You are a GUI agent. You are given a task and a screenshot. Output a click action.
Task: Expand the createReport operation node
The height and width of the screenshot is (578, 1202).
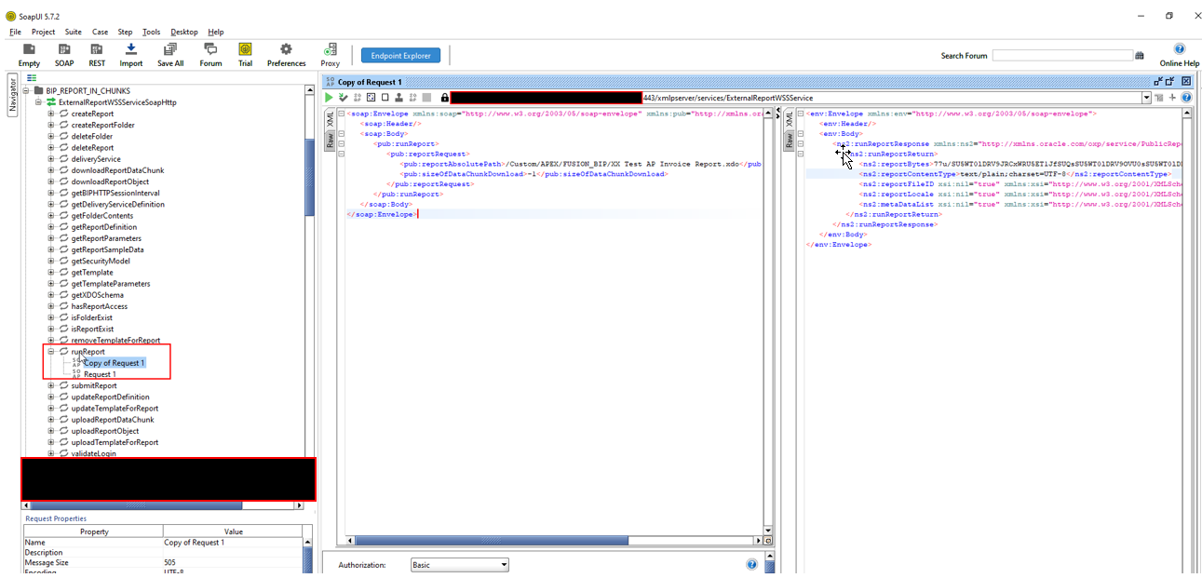tap(51, 114)
